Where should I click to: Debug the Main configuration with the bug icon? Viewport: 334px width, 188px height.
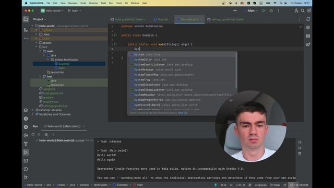click(271, 10)
